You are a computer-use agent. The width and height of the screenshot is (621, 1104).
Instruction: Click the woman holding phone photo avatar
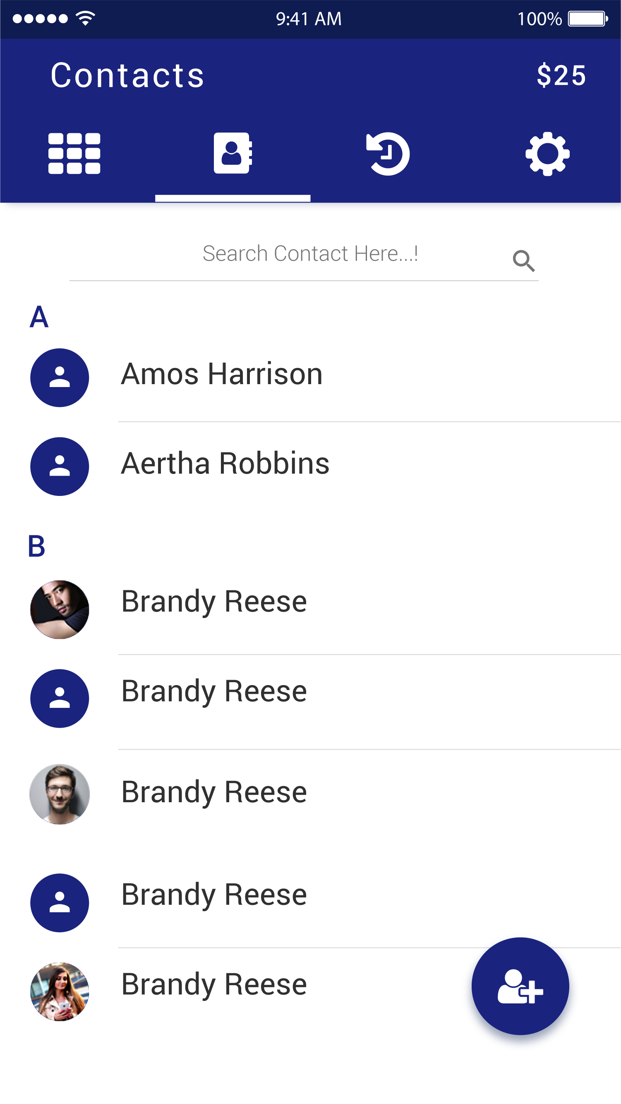point(60,992)
